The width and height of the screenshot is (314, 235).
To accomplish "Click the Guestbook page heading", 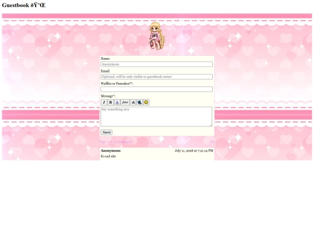I will click(x=24, y=5).
